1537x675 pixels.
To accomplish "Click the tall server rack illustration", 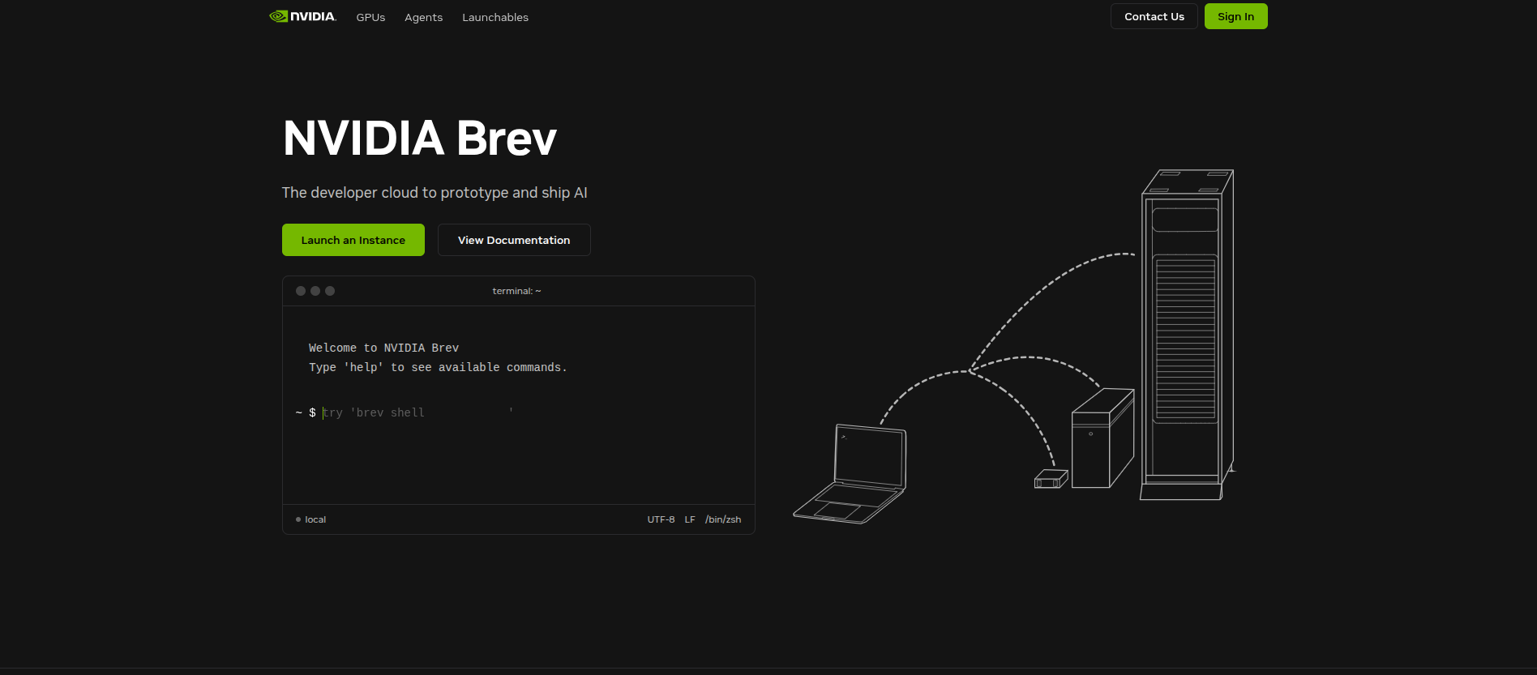I will pos(1187,335).
